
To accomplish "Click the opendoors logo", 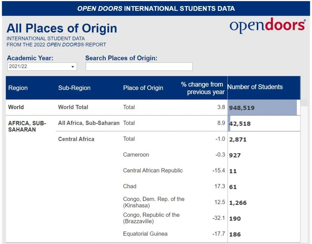I will pyautogui.click(x=267, y=25).
